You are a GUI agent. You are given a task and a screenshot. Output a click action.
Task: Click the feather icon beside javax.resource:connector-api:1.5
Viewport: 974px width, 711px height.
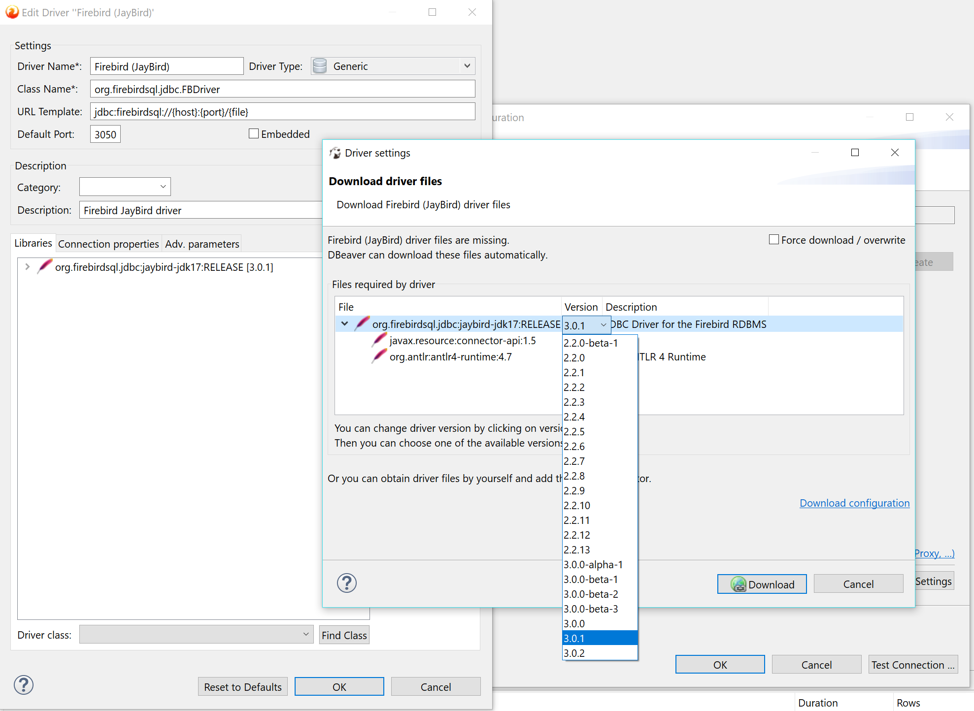point(379,340)
